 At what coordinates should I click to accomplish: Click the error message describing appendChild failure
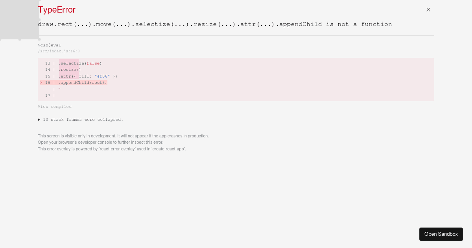(x=215, y=24)
